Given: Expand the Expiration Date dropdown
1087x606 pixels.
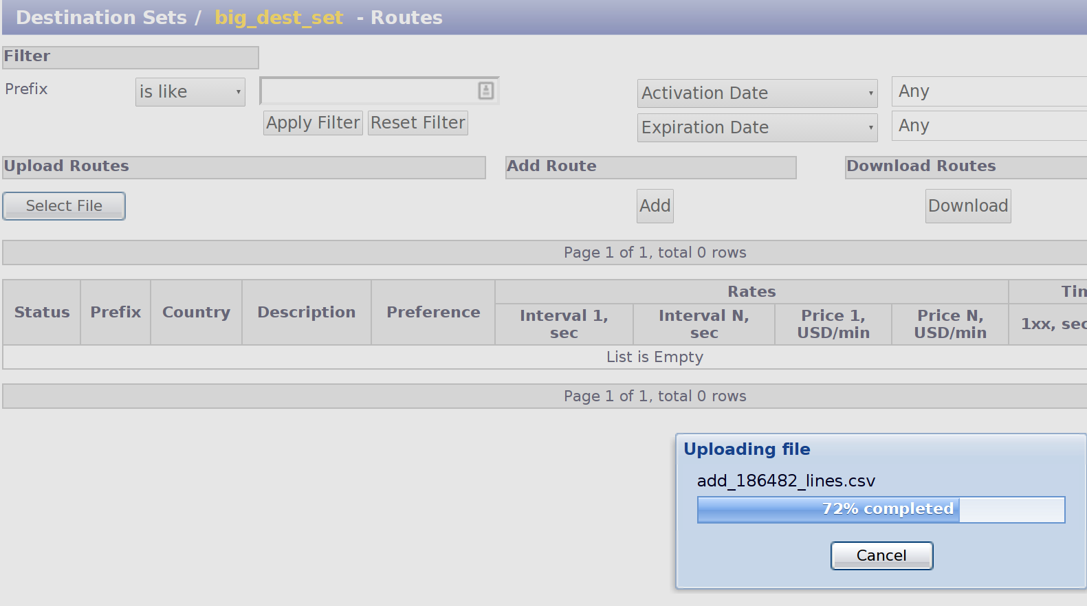Looking at the screenshot, I should tap(756, 128).
